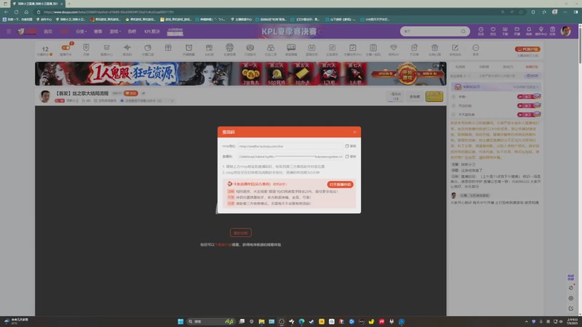Open the tasks icon in header

click(x=553, y=31)
